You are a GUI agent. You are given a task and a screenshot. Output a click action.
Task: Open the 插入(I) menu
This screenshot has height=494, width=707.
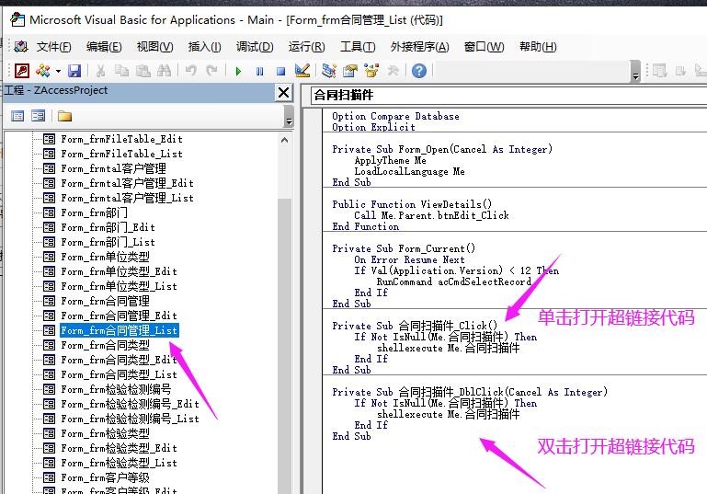tap(205, 47)
